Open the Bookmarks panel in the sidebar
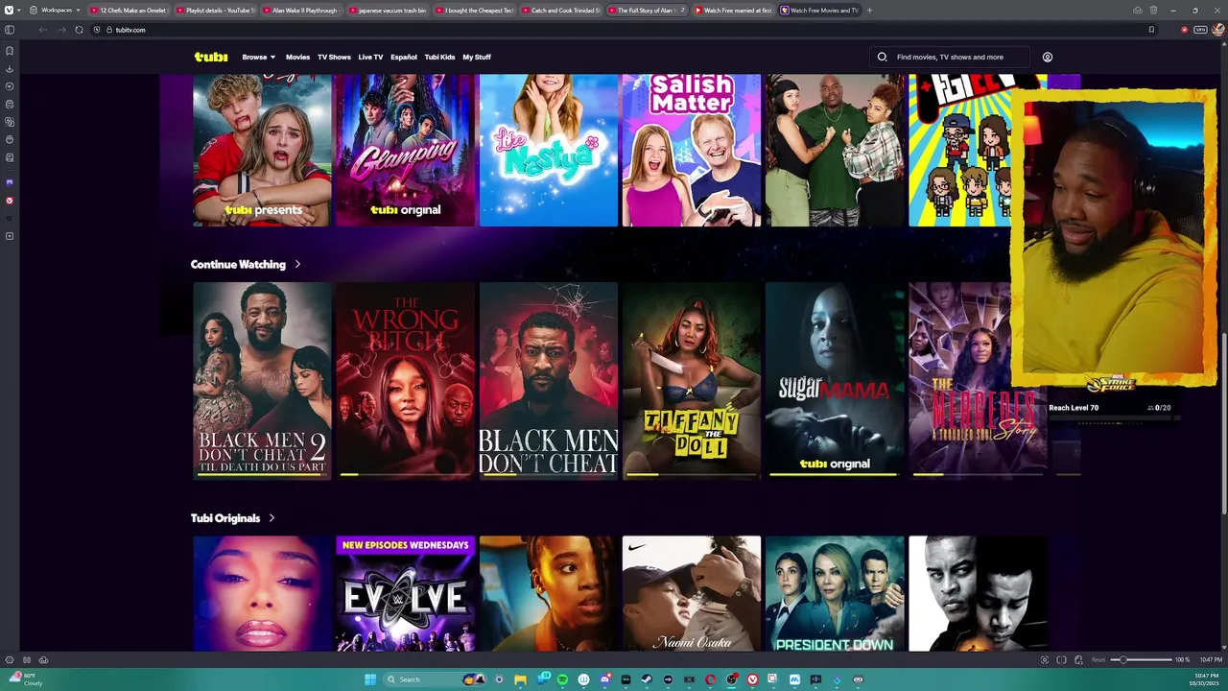The image size is (1228, 691). (10, 50)
